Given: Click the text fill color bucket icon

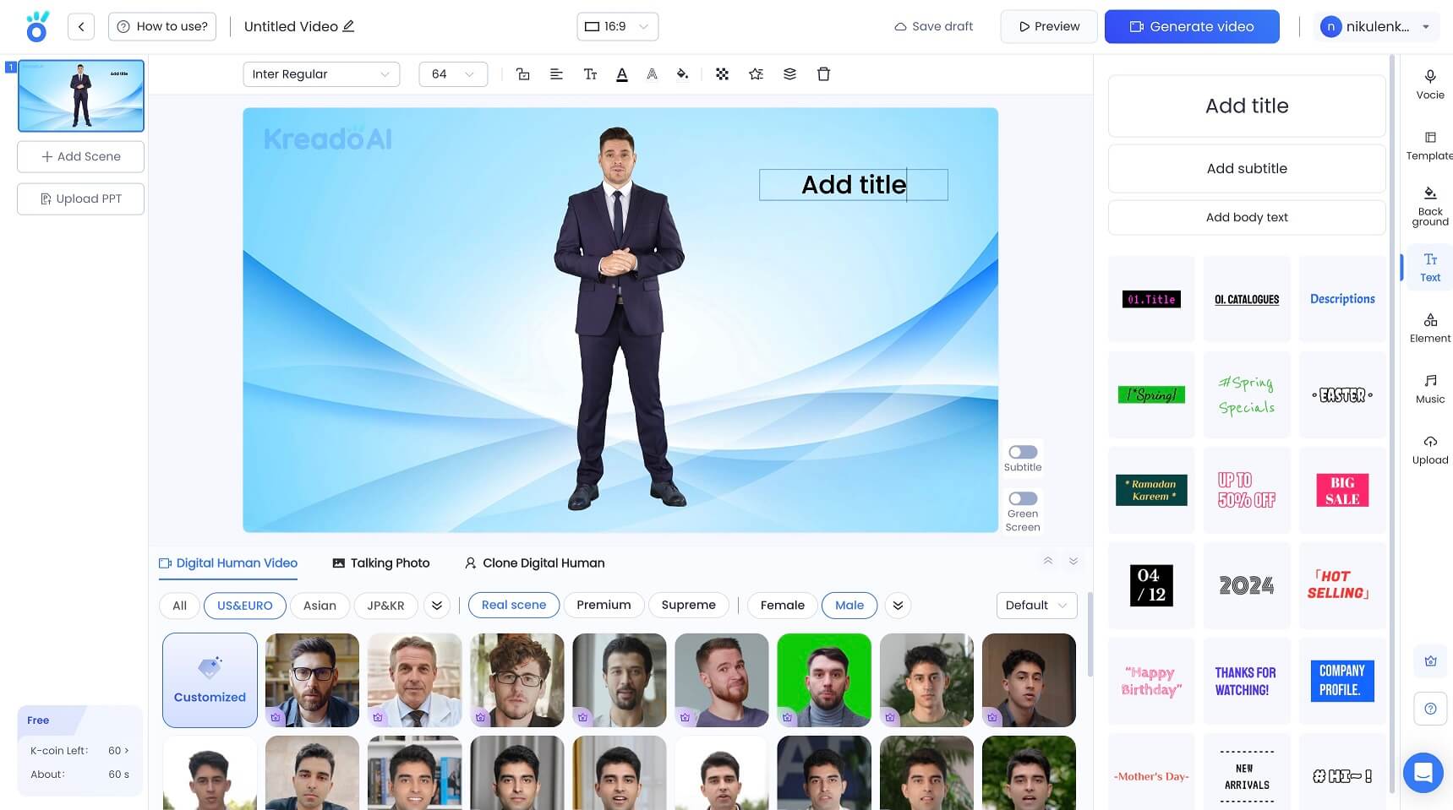Looking at the screenshot, I should 682,74.
